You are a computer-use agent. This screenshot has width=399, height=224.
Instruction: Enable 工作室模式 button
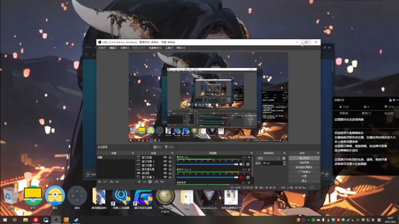pos(304,172)
